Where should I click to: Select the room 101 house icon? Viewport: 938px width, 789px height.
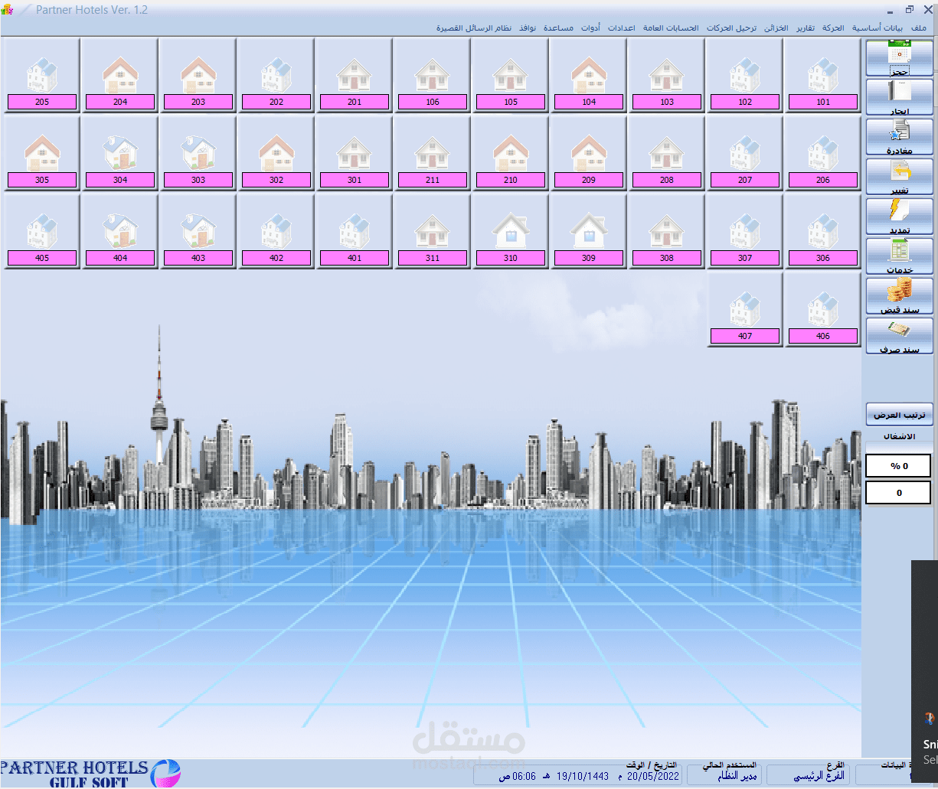coord(823,75)
